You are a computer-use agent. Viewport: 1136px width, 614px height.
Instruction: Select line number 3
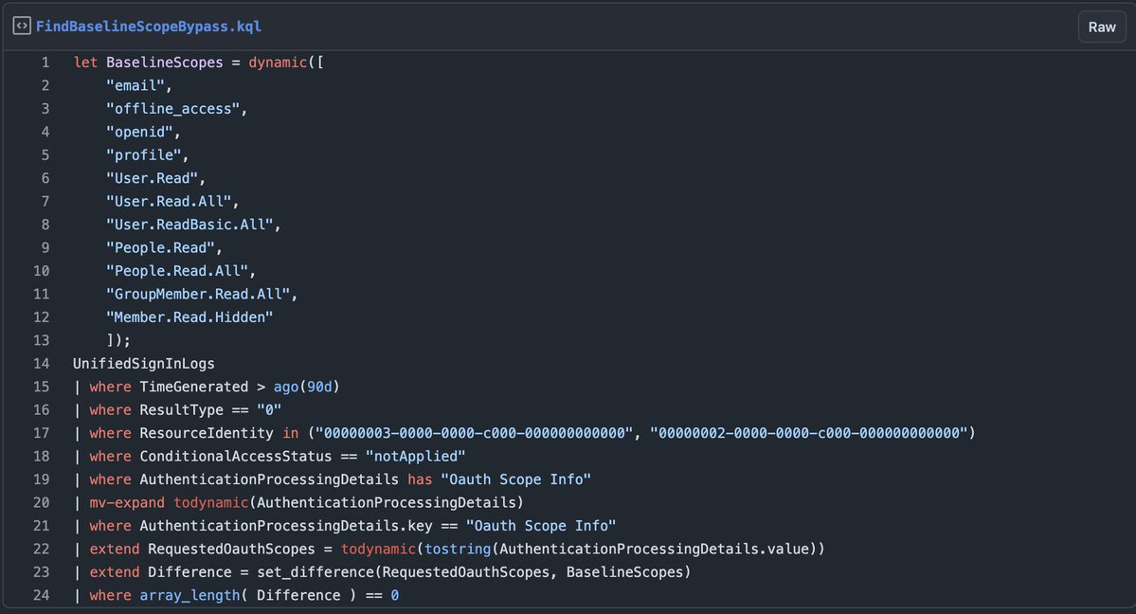tap(45, 109)
